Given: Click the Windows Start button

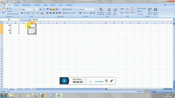Looking at the screenshot, I should click(3, 96).
